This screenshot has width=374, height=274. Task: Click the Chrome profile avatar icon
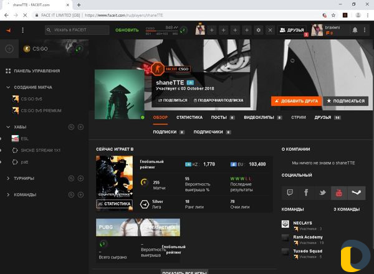358,15
